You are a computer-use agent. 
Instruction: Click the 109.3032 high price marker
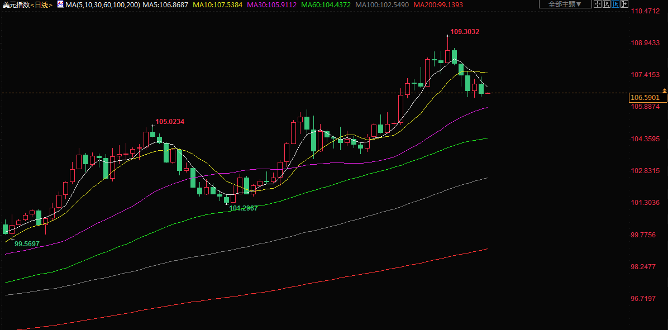coord(464,32)
